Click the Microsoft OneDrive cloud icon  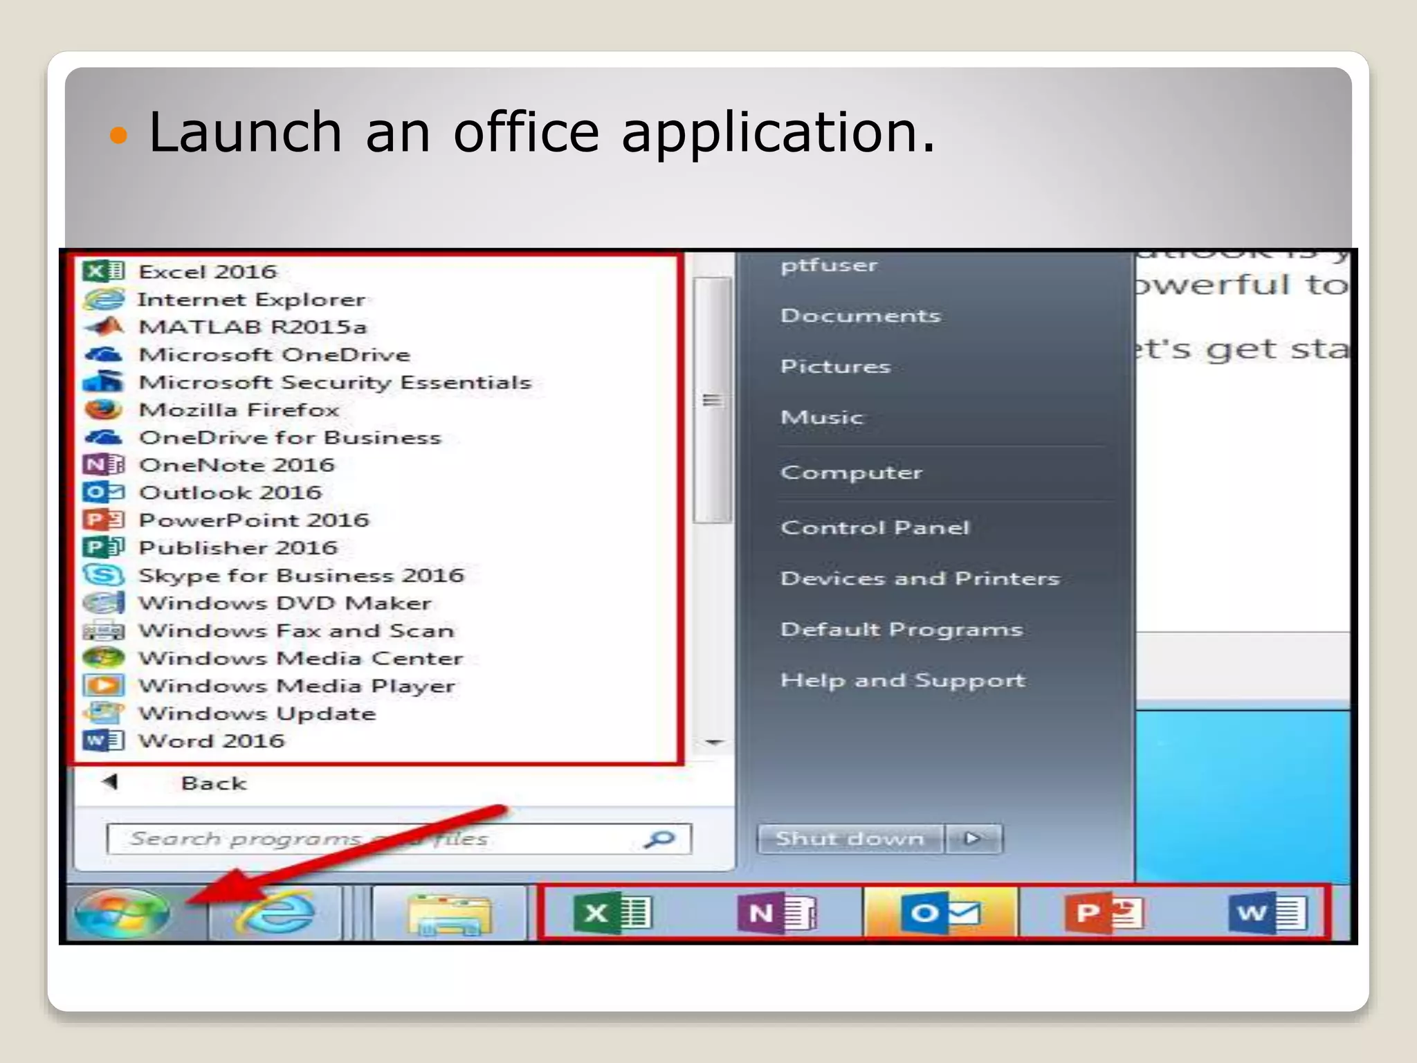[x=104, y=354]
